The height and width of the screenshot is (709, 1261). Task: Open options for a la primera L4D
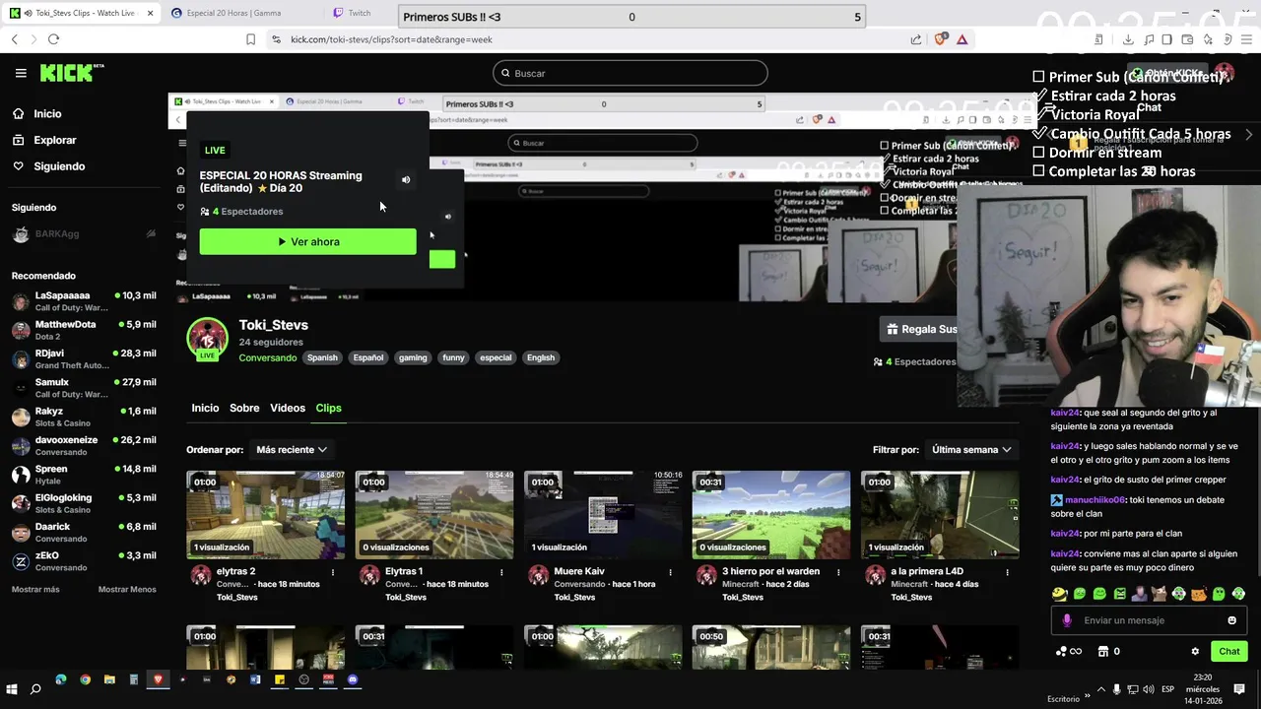coord(1008,572)
